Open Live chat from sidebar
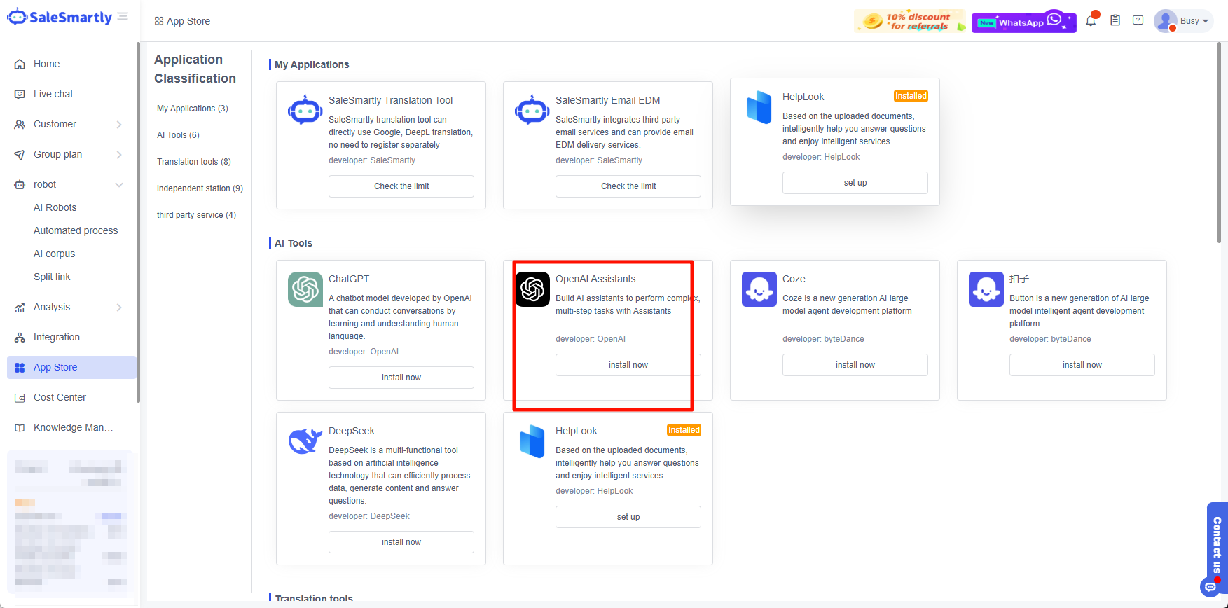Screen dimensions: 1228x608 pyautogui.click(x=53, y=94)
